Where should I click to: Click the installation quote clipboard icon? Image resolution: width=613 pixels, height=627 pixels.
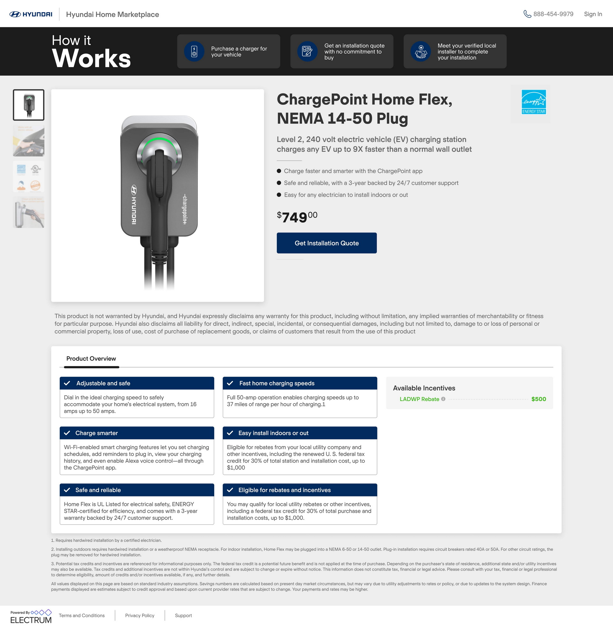click(x=307, y=51)
